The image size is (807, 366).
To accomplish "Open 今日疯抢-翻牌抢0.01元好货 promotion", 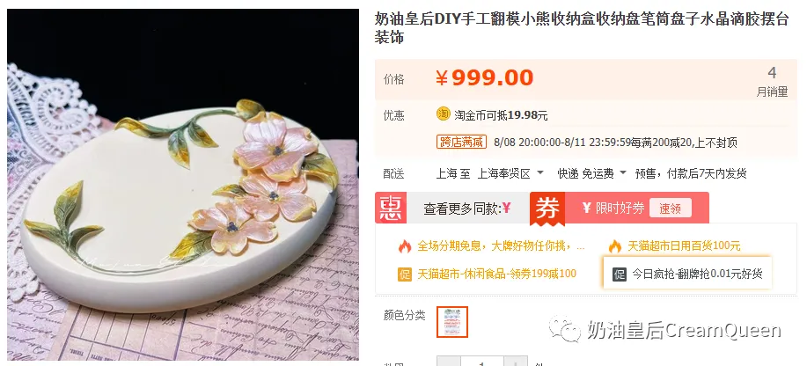I will click(x=697, y=274).
